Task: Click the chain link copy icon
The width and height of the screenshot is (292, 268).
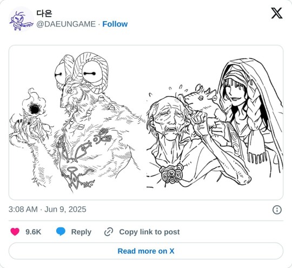Action: pos(109,232)
